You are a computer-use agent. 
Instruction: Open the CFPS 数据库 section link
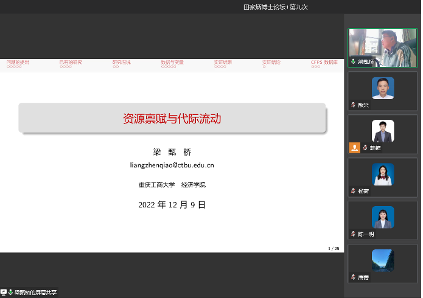(x=324, y=62)
